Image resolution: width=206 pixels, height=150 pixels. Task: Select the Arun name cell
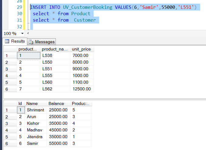36,117
